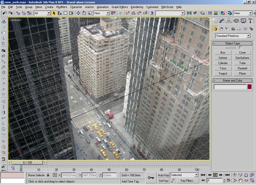256x185 pixels.
Task: Activate the Select and Rotate tool
Action: [x=84, y=13]
